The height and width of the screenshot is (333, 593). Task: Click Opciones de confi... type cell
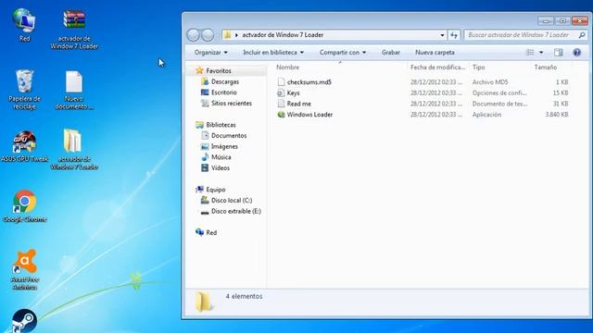click(x=499, y=92)
